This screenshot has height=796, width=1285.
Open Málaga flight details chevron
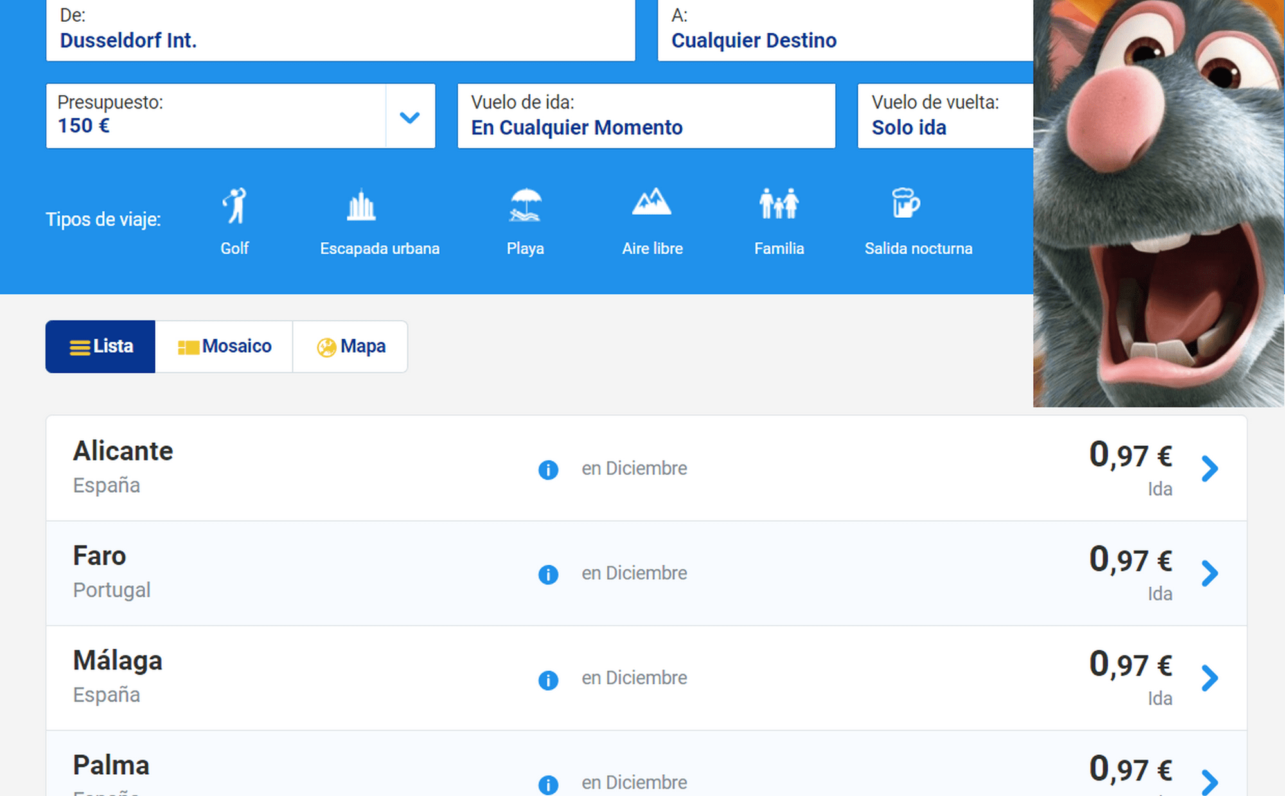click(x=1210, y=678)
